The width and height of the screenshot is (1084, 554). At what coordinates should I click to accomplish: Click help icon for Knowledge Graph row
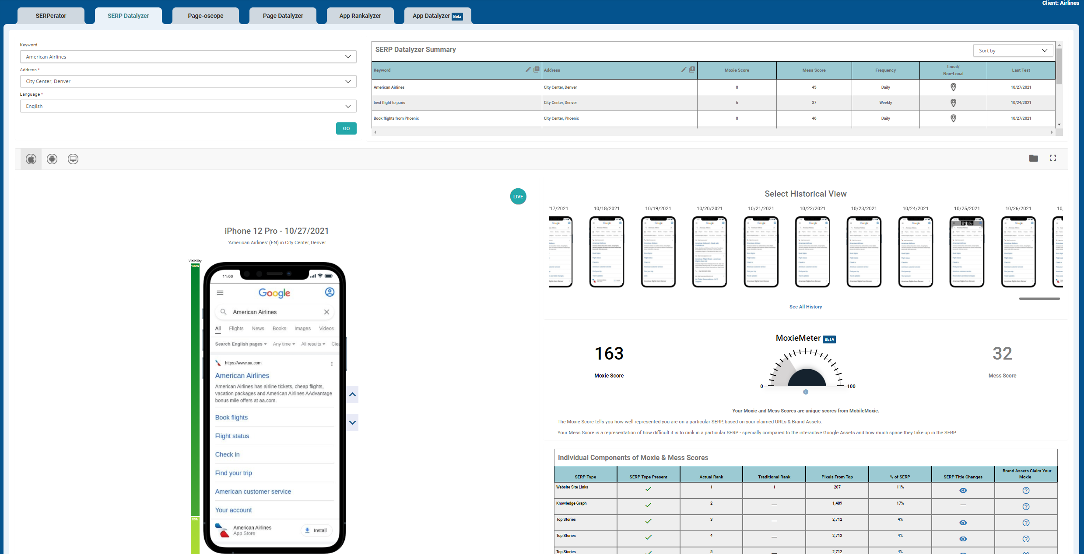pos(1026,507)
